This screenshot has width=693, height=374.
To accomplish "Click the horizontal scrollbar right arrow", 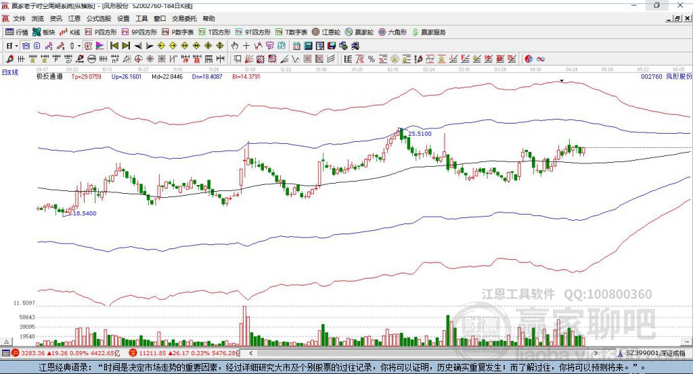I will 596,353.
